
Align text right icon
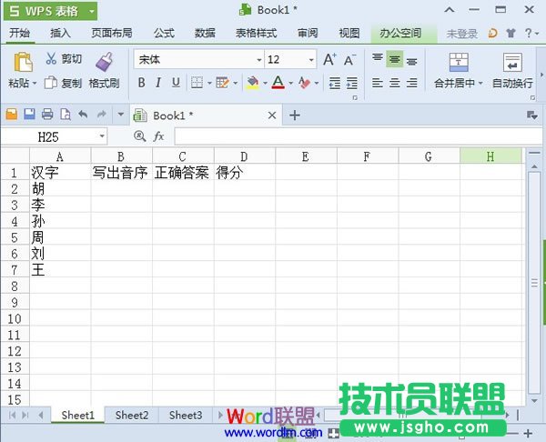coord(411,83)
